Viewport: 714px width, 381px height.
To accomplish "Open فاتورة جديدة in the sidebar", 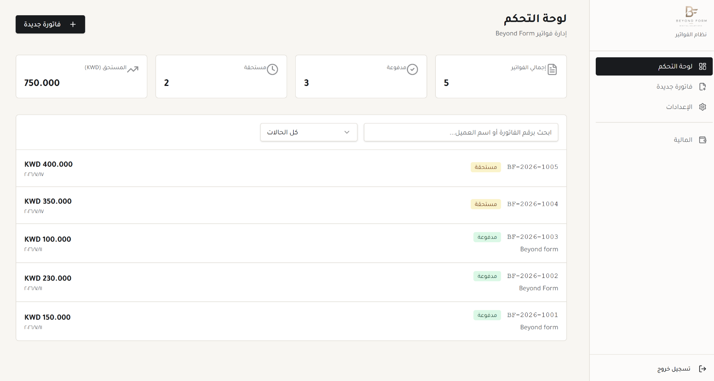I will (654, 87).
